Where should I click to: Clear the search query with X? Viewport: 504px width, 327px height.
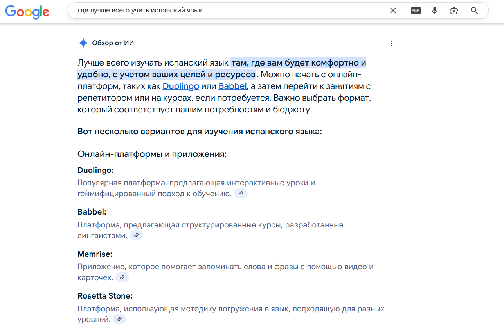pos(393,11)
